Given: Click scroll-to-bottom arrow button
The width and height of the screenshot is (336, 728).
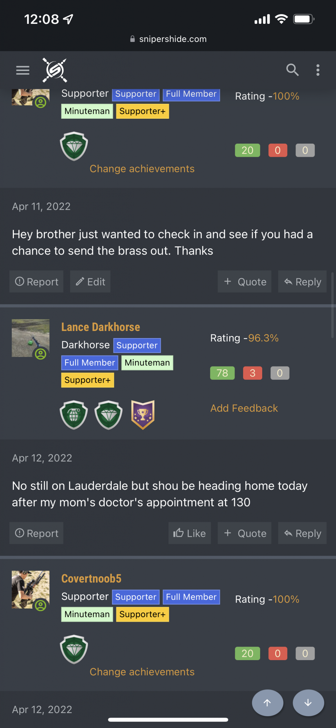Looking at the screenshot, I should [x=308, y=703].
